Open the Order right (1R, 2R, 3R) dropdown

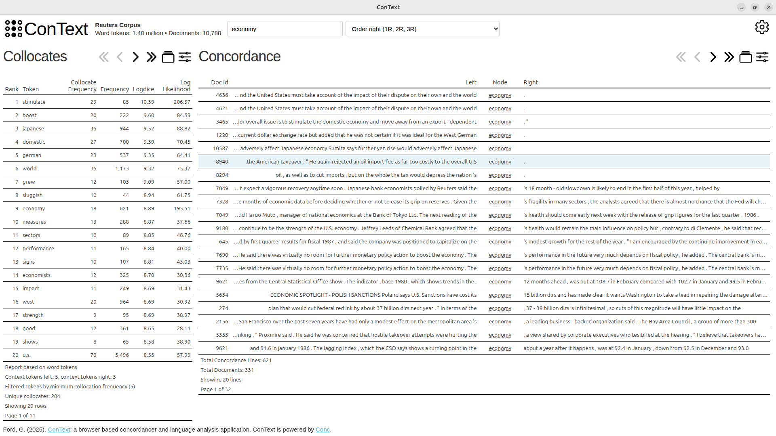(422, 29)
